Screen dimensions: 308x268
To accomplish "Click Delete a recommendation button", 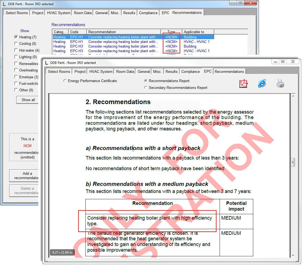I will 24,191.
